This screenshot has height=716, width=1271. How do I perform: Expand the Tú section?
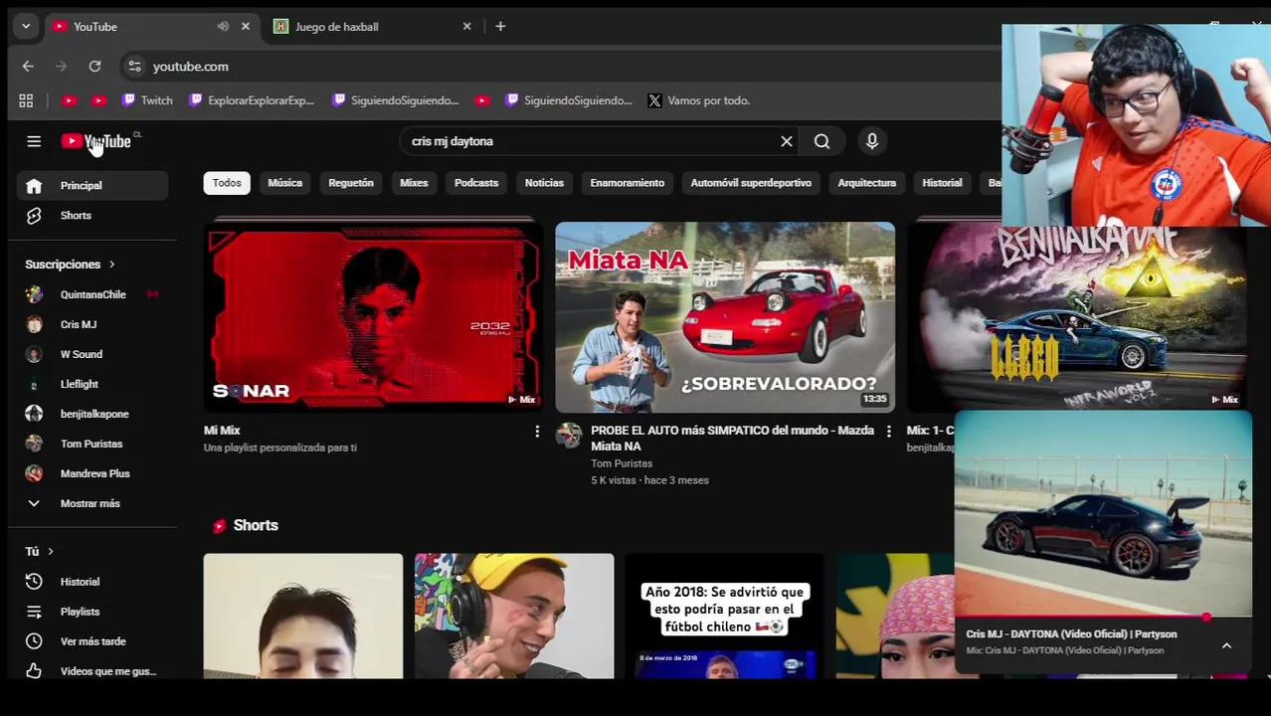(x=40, y=551)
